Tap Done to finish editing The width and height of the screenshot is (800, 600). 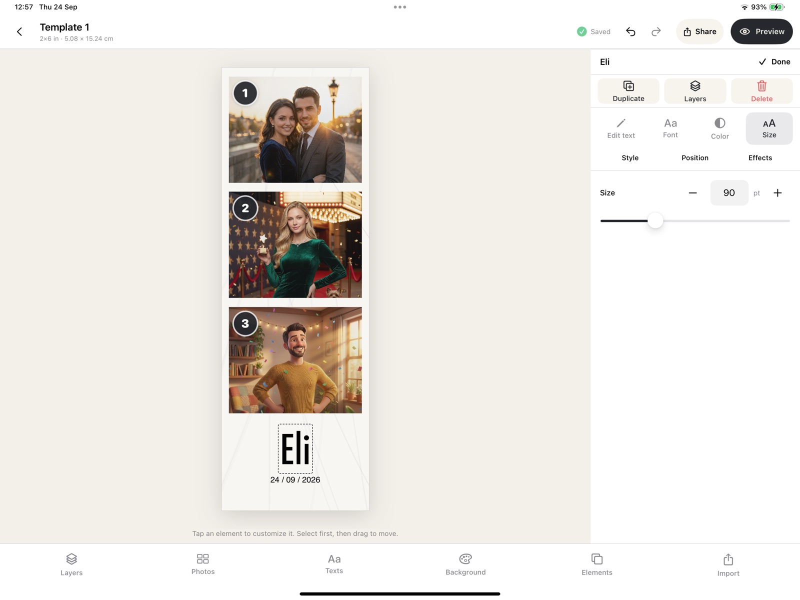click(x=774, y=62)
